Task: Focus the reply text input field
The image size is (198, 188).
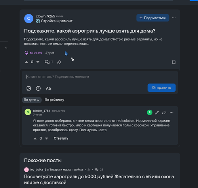Action: [100, 77]
